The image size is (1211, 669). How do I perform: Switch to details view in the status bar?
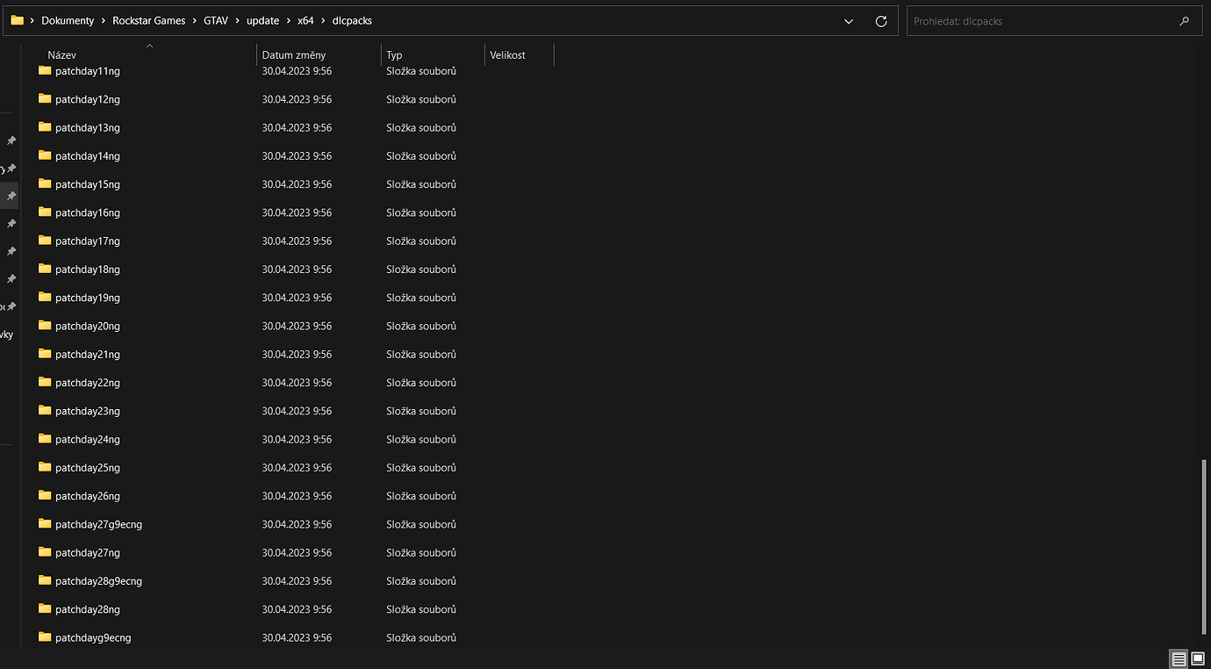tap(1179, 658)
